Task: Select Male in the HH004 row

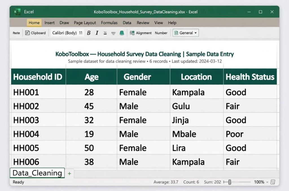Action: tap(143, 134)
